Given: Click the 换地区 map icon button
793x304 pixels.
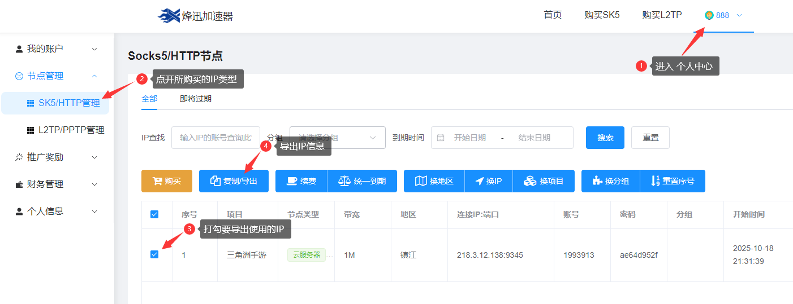Looking at the screenshot, I should click(x=434, y=181).
